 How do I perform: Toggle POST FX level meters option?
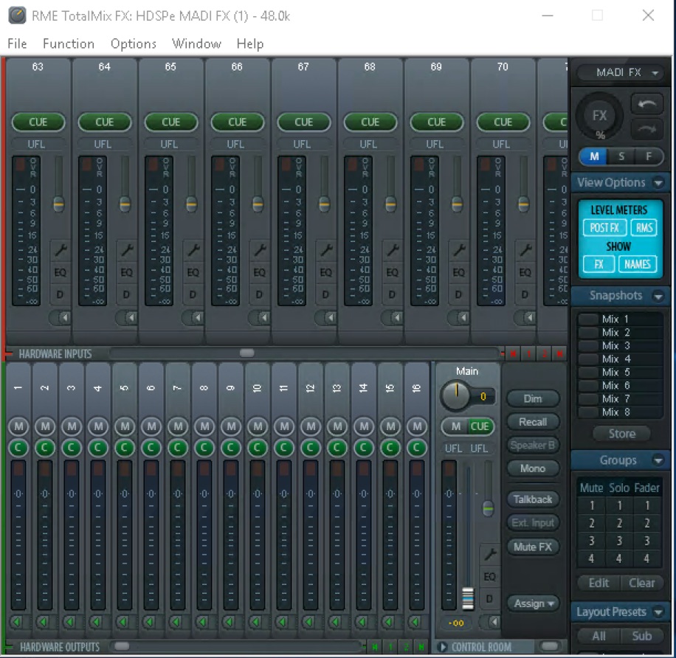coord(604,227)
